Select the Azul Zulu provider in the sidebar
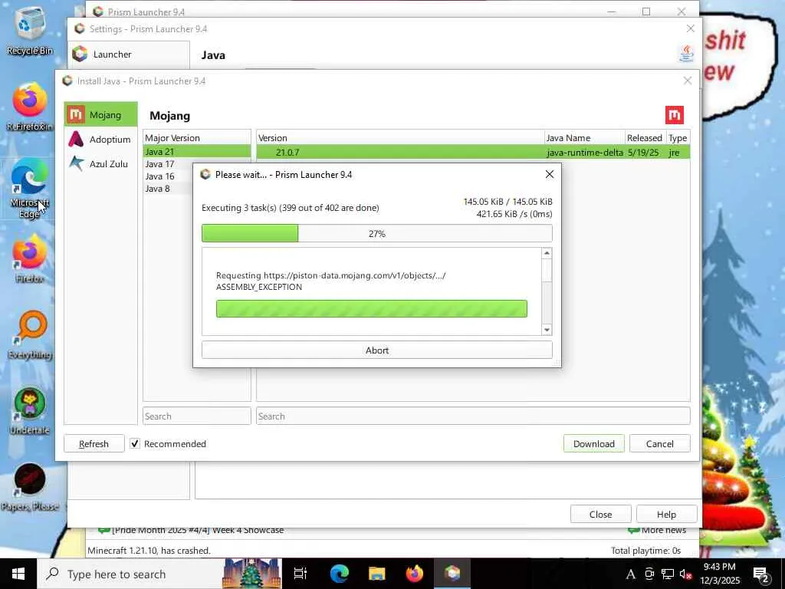Screen dimensions: 785x589 (100, 164)
